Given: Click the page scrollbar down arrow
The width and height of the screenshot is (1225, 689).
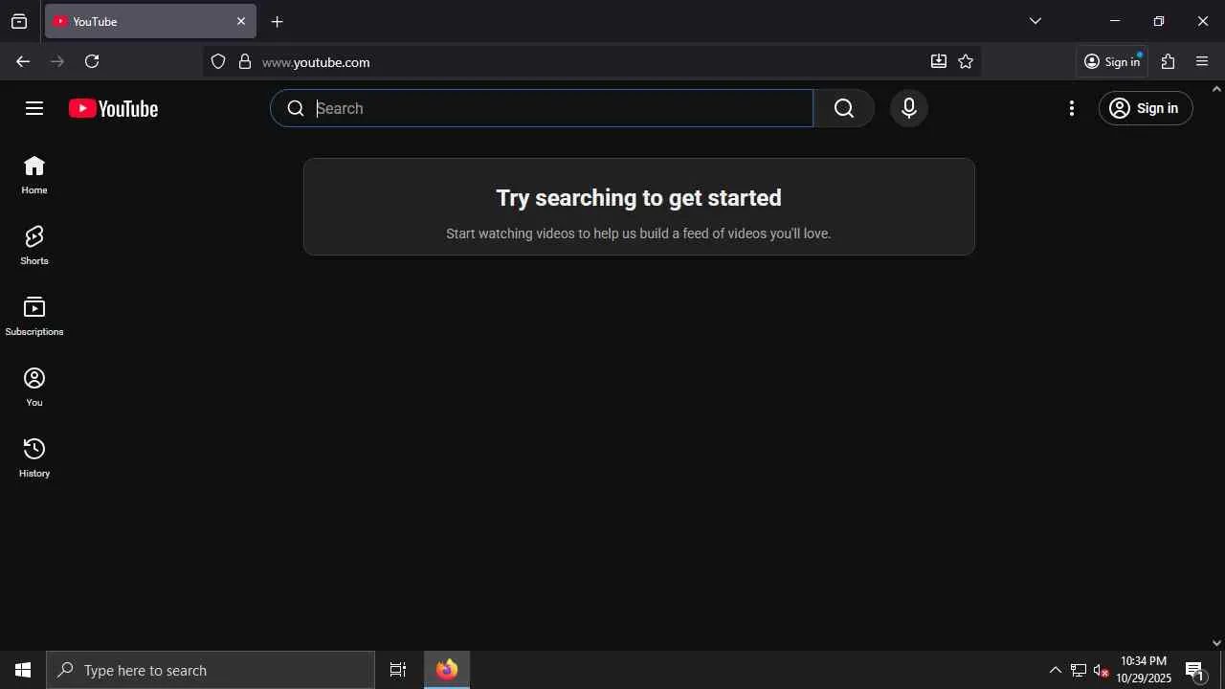Looking at the screenshot, I should 1217,643.
